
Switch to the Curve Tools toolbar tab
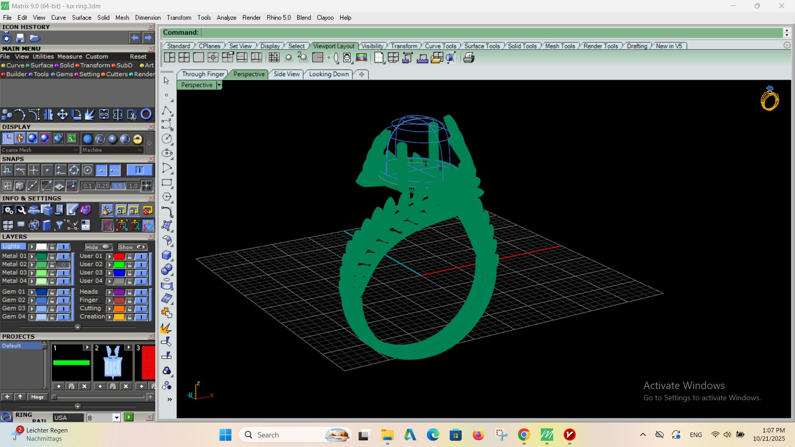(x=441, y=46)
